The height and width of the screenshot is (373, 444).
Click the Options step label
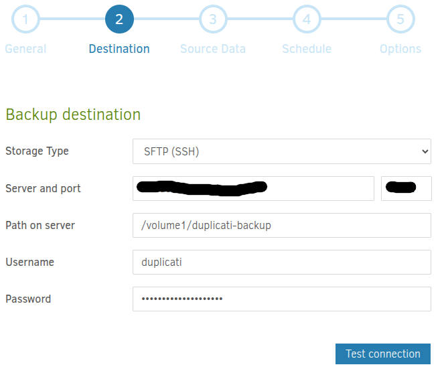[x=400, y=49]
